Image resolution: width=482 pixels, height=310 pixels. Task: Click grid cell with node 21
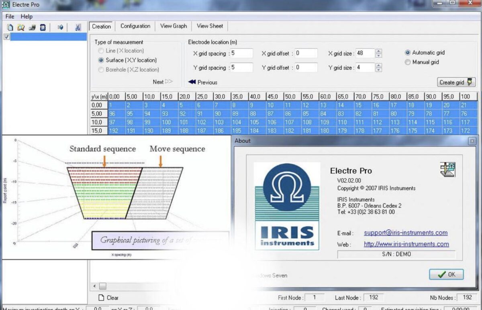click(468, 105)
